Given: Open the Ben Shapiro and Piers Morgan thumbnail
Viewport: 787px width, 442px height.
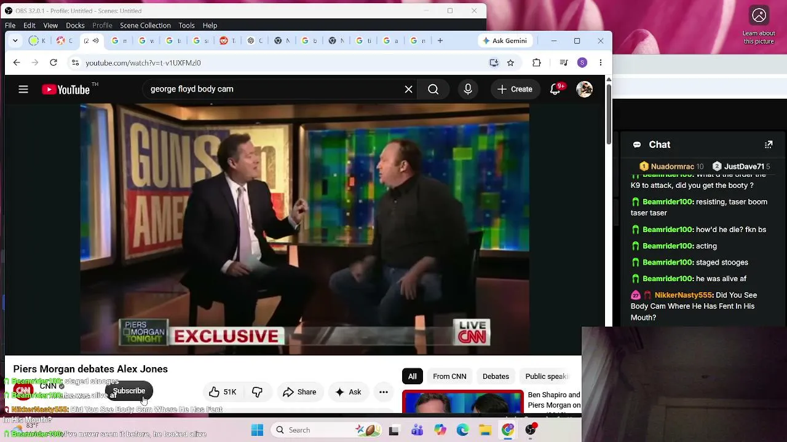Looking at the screenshot, I should 462,402.
